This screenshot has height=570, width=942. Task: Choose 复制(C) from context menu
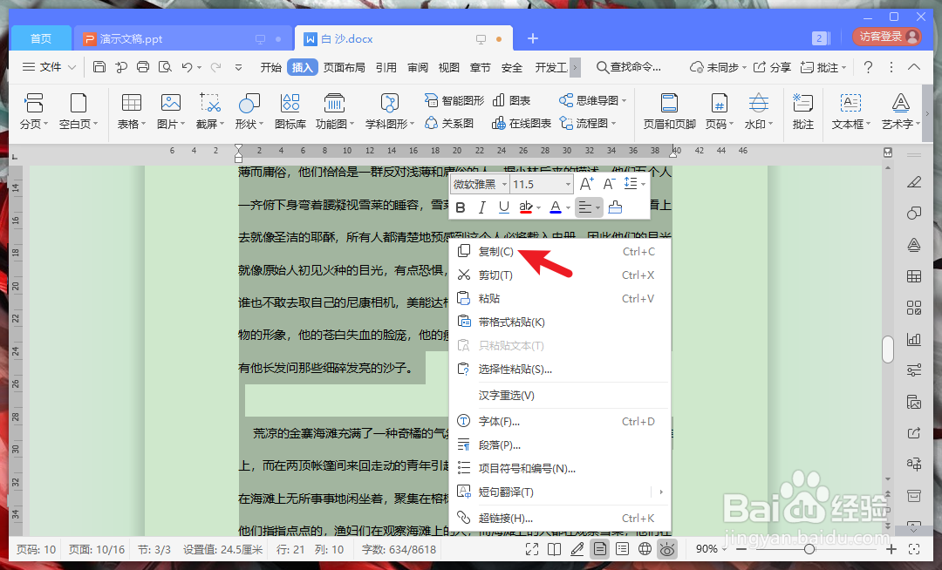point(560,251)
